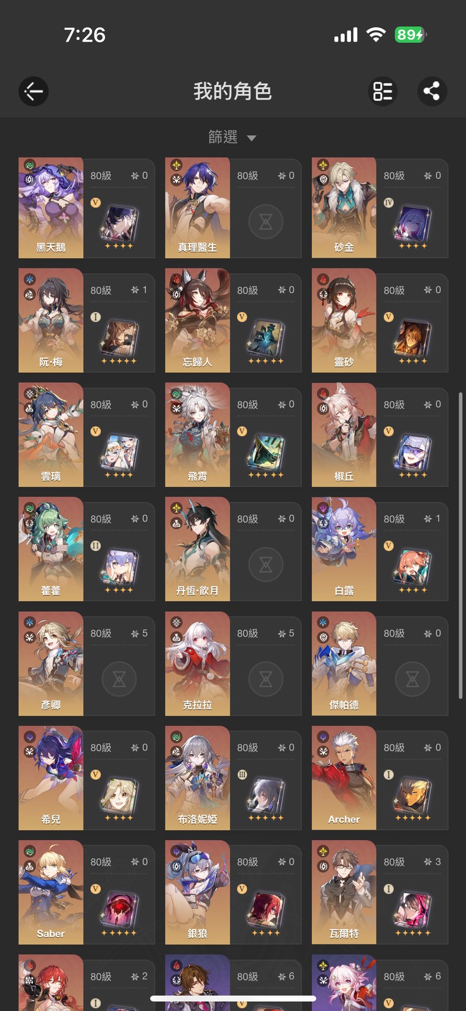Expand the 篩選 filter dropdown
Viewport: 466px width, 1011px height.
tap(232, 137)
